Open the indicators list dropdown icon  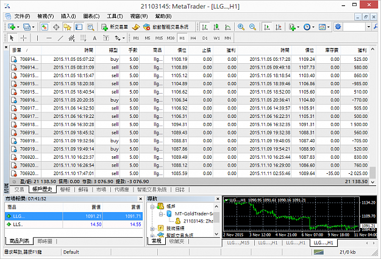[x=294, y=27]
